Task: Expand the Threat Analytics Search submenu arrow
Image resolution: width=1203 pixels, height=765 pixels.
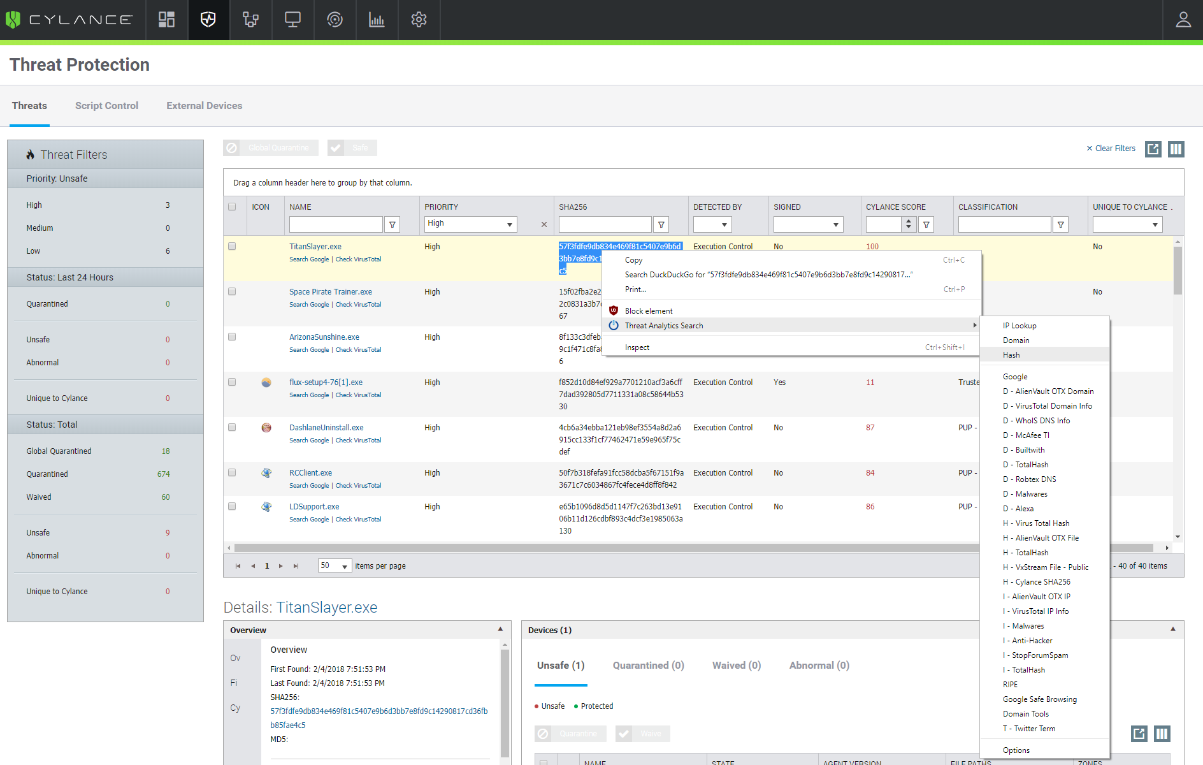Action: pos(974,326)
